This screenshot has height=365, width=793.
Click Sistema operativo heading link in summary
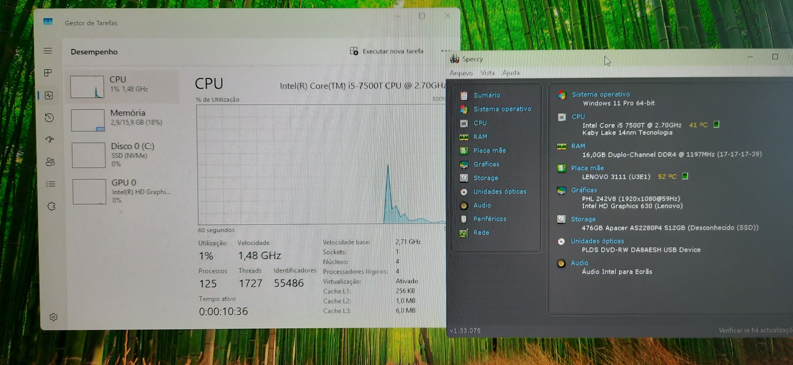click(x=600, y=94)
